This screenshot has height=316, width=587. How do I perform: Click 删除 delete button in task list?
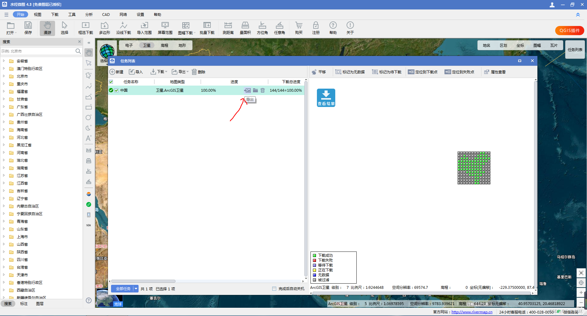pyautogui.click(x=199, y=72)
